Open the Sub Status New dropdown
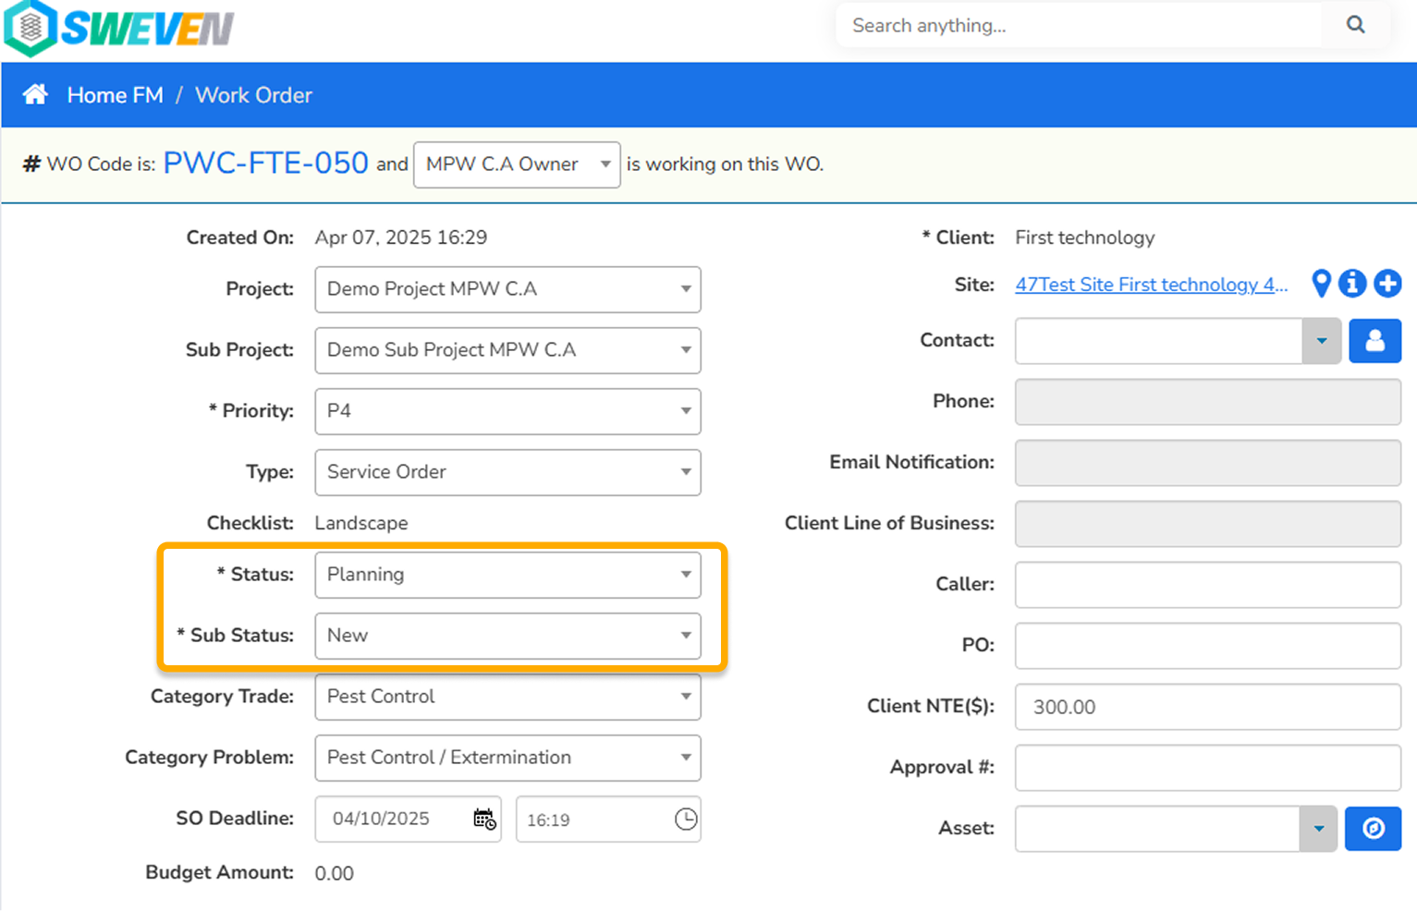This screenshot has height=911, width=1417. click(507, 636)
